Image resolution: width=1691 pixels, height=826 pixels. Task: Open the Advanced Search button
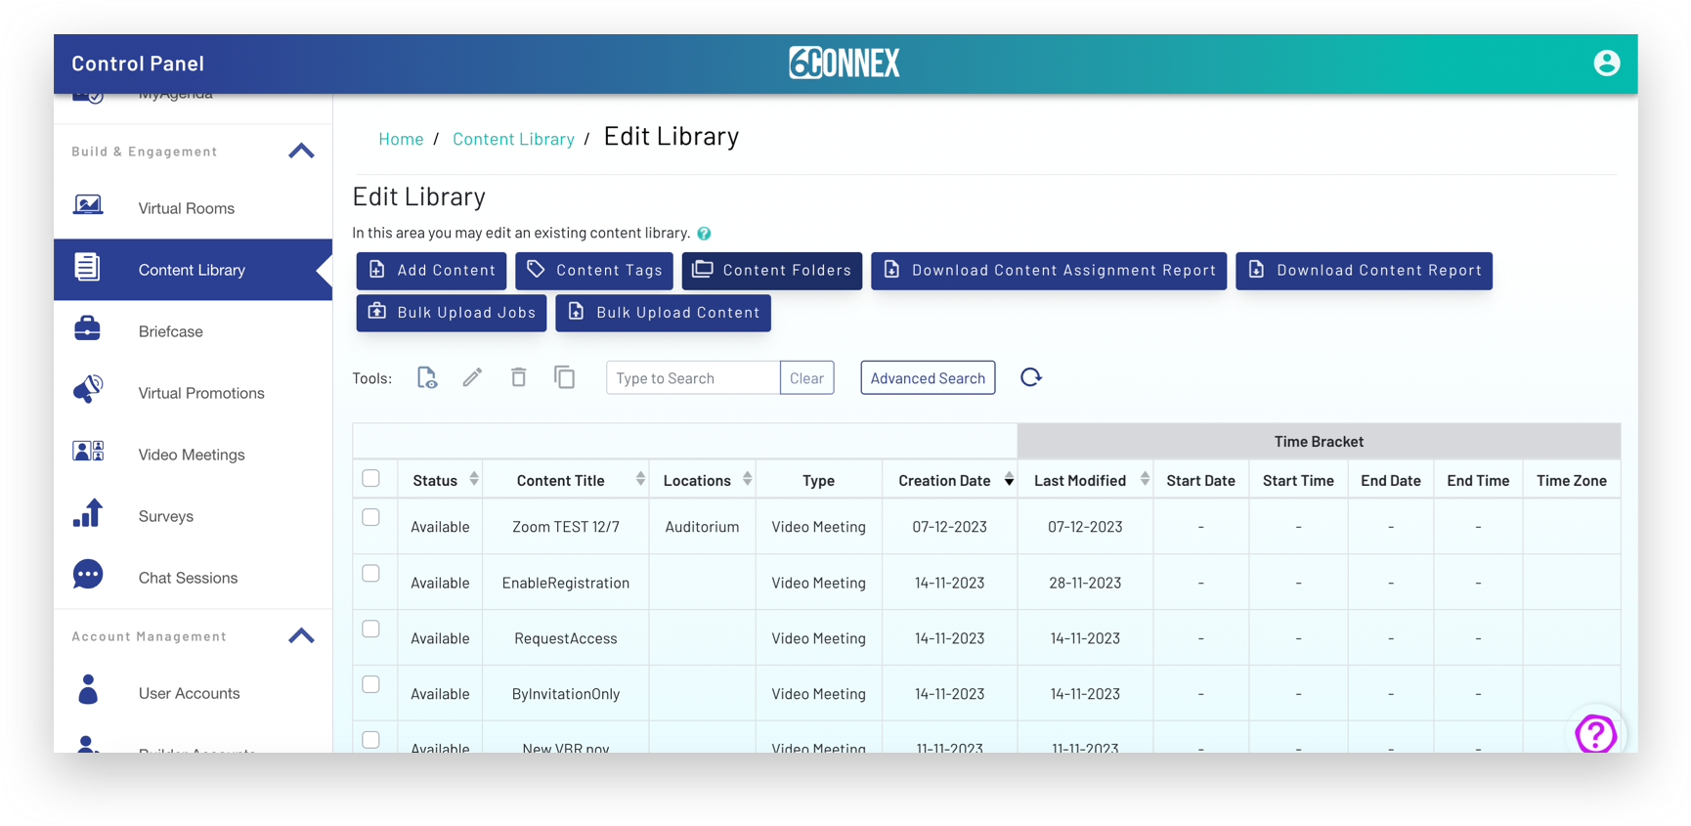tap(928, 377)
